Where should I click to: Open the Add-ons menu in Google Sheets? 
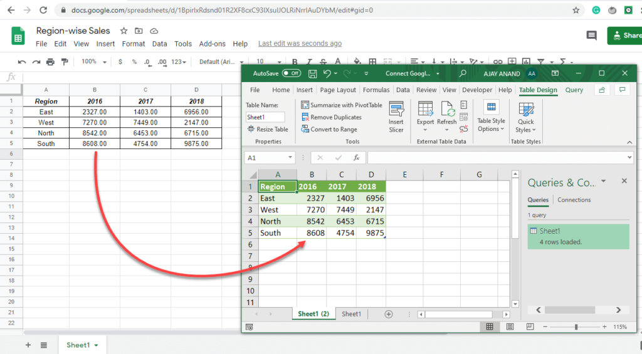pos(212,44)
